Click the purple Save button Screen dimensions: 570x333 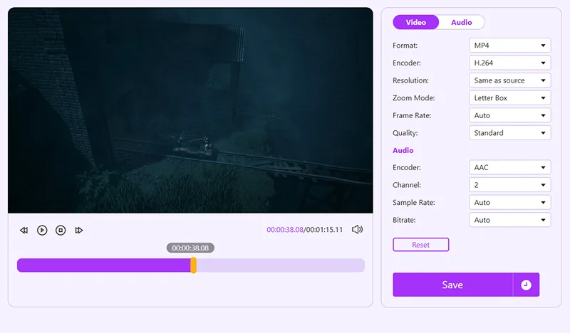(x=452, y=285)
